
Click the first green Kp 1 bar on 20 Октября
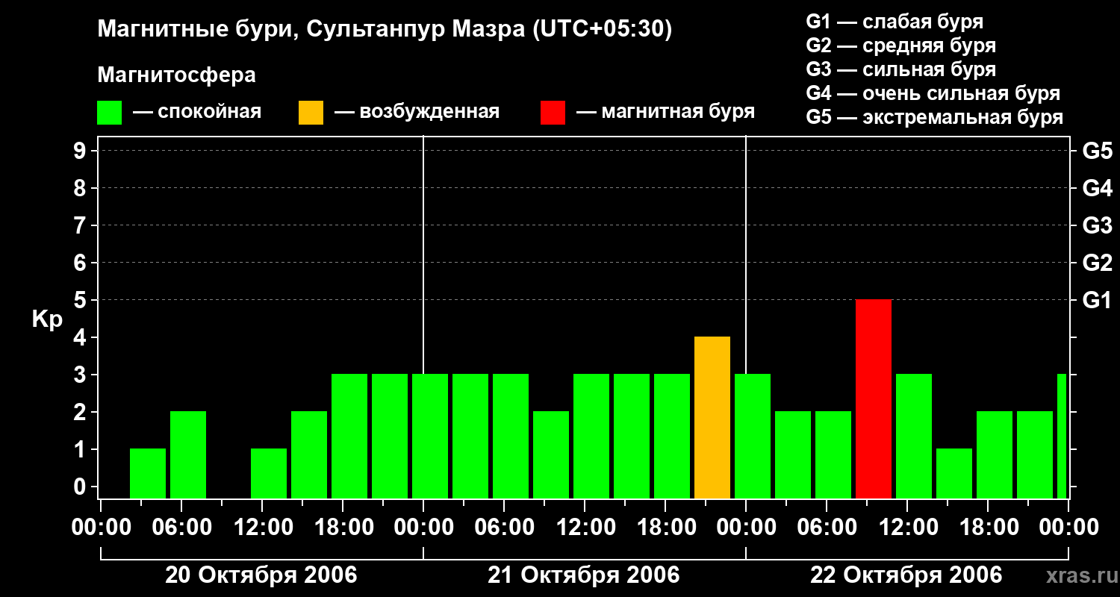tap(148, 474)
